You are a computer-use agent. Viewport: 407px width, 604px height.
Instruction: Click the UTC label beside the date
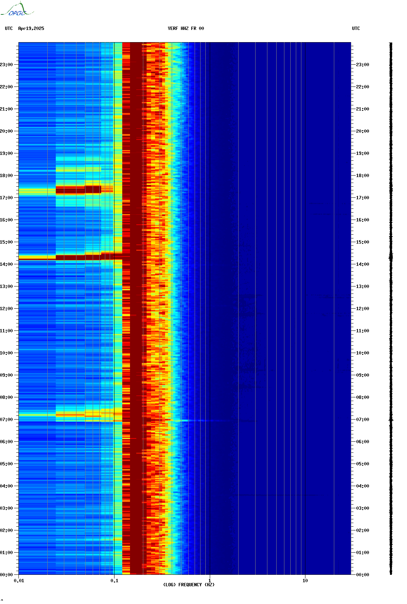pos(9,28)
